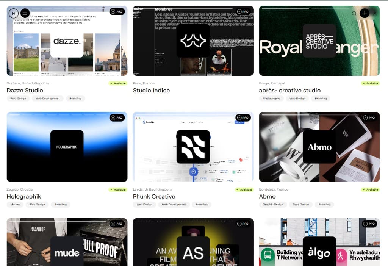Click the mude logo tile
Screen dimensions: 388x266
tap(67, 251)
